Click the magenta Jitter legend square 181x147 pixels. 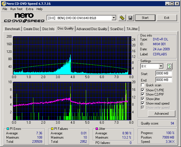click(97, 129)
